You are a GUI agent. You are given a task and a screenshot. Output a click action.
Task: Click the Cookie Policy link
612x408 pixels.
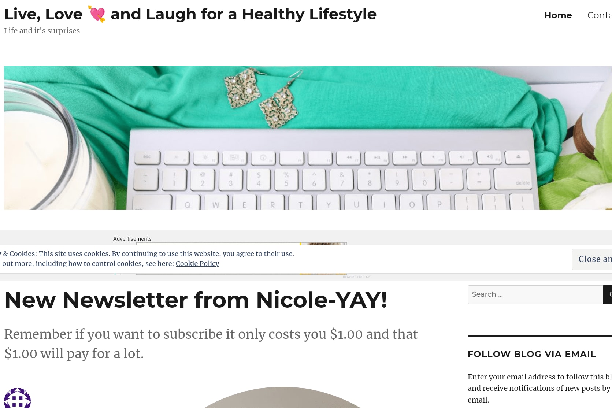point(197,263)
